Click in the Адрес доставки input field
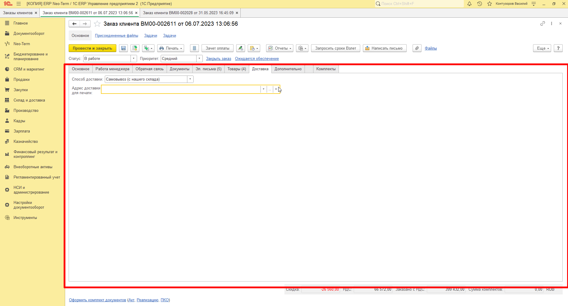 pos(181,89)
